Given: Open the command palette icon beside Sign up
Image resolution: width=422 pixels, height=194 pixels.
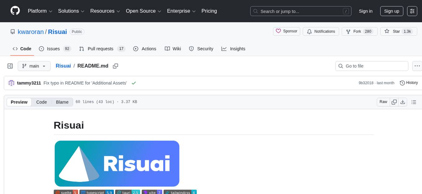Looking at the screenshot, I should point(412,11).
